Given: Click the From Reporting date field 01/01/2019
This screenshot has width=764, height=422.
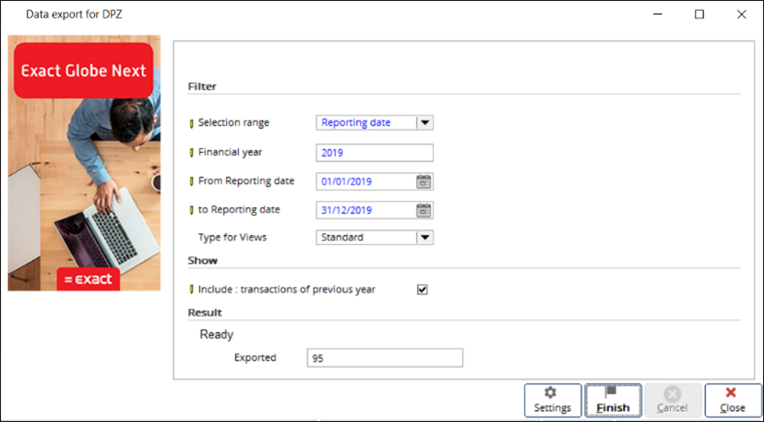Looking at the screenshot, I should pos(366,182).
